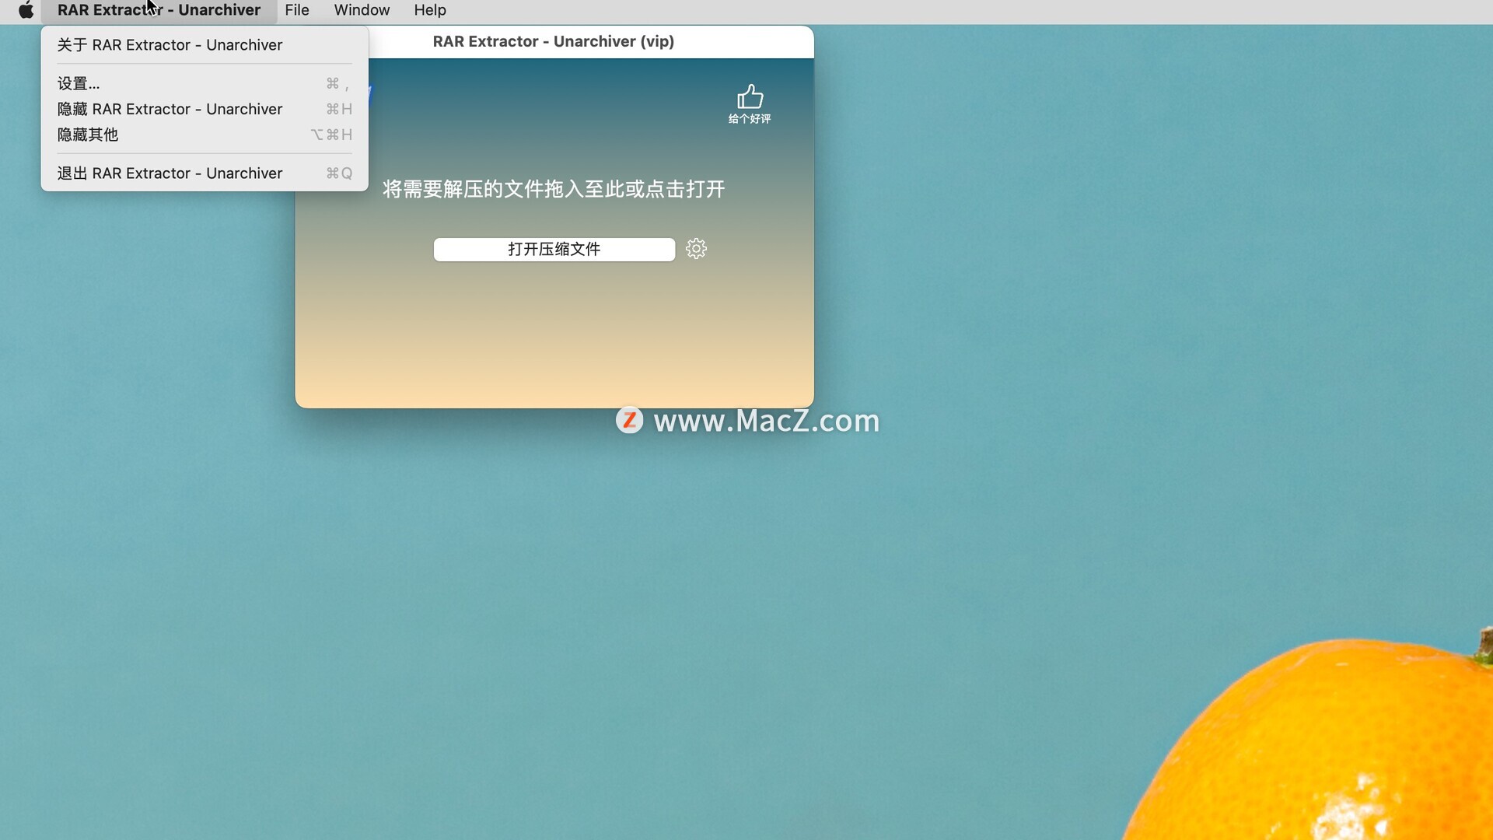Select 关于 RAR Extractor - Unarchiver
The height and width of the screenshot is (840, 1493).
coord(205,45)
